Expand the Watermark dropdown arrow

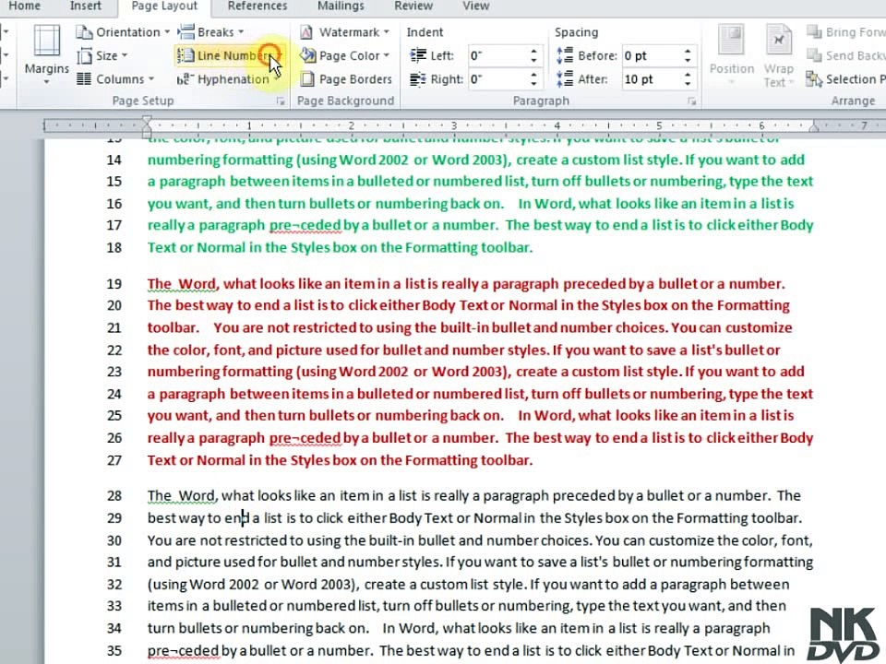tap(387, 32)
